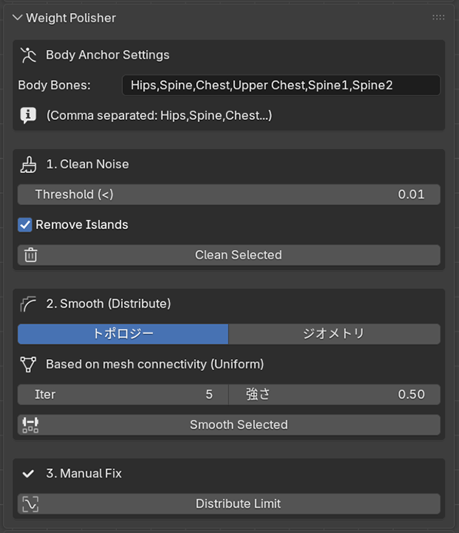The image size is (459, 533).
Task: Click the checkmark icon beside Manual Fix
Action: pos(28,474)
